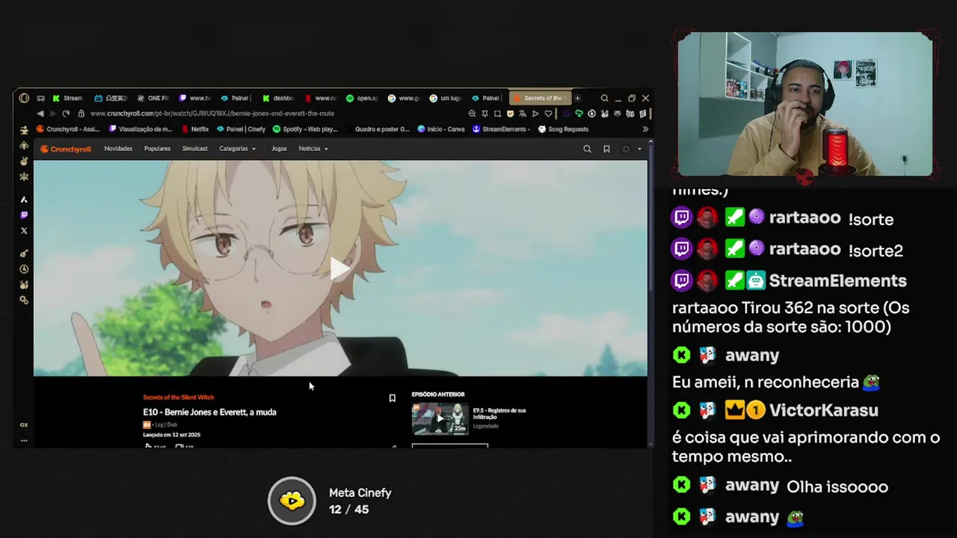Image resolution: width=957 pixels, height=538 pixels.
Task: Reload the page with the refresh button
Action: point(66,114)
